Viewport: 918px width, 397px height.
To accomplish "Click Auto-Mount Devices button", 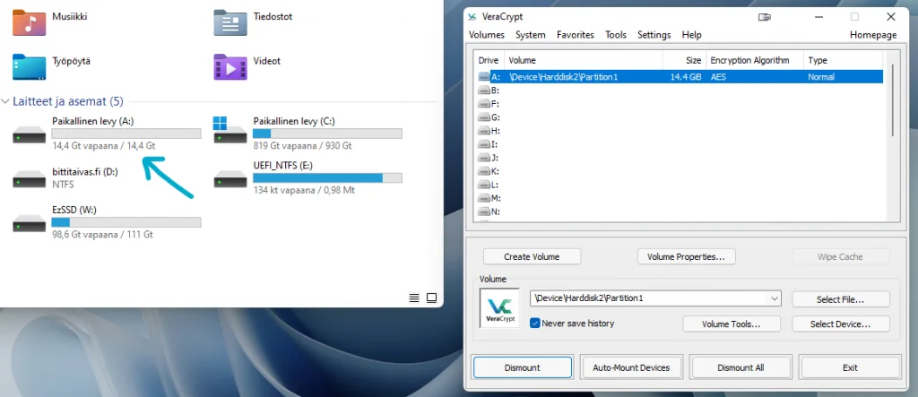I will click(x=631, y=367).
